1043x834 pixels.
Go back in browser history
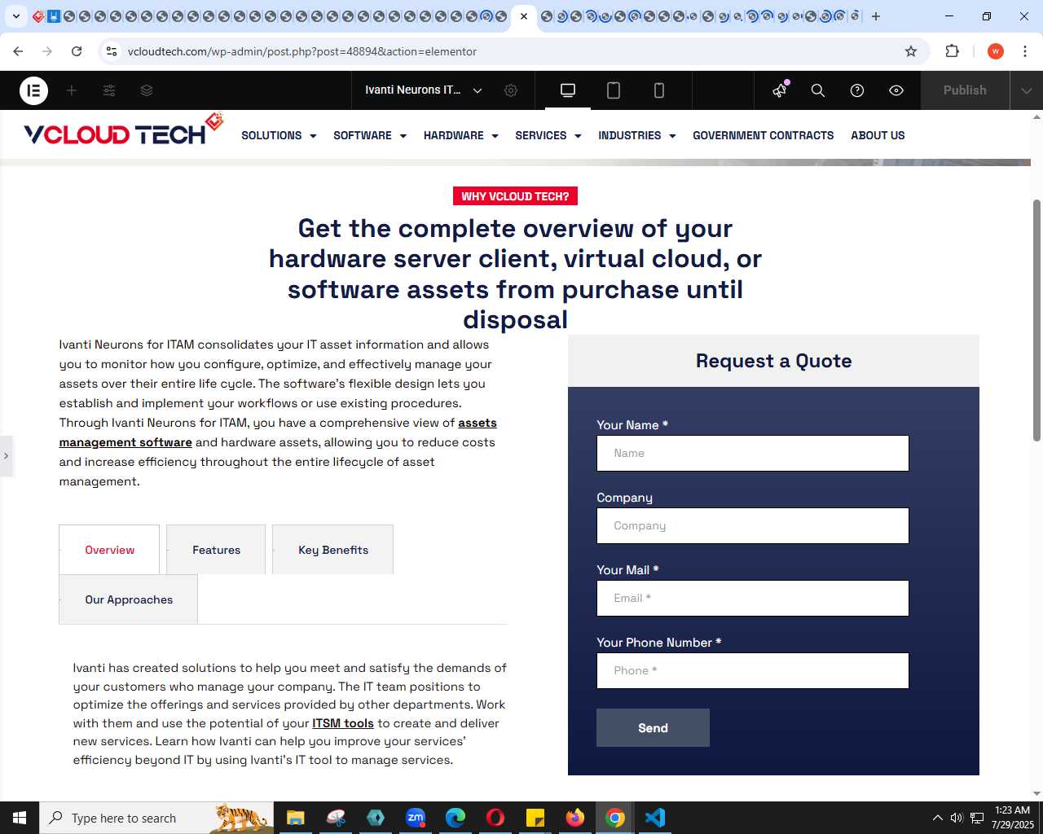click(18, 51)
